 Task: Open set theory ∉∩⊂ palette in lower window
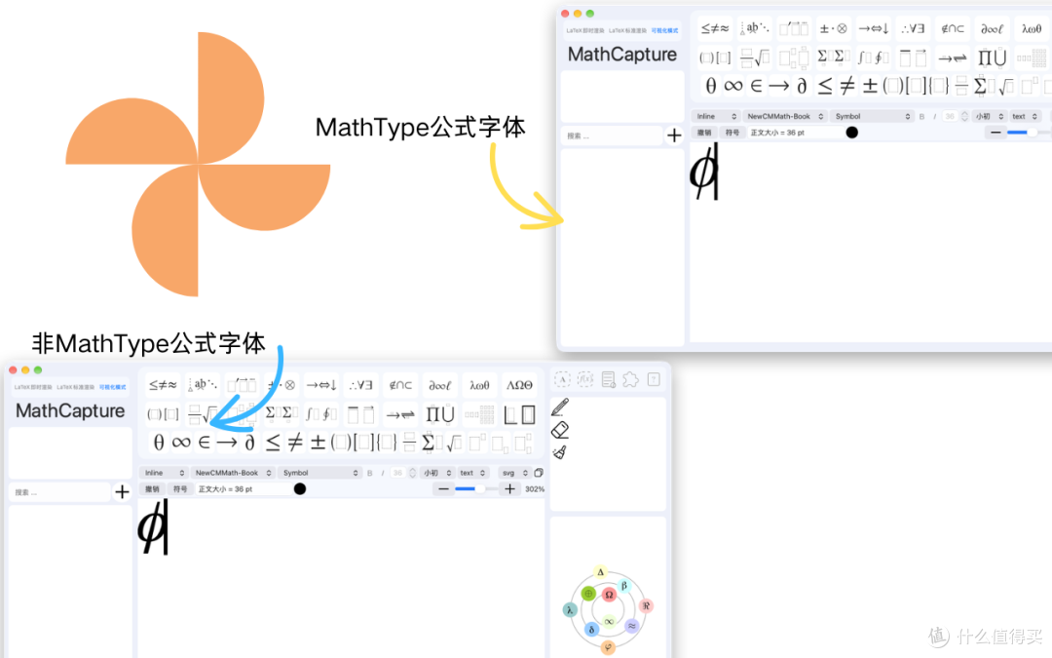[400, 385]
